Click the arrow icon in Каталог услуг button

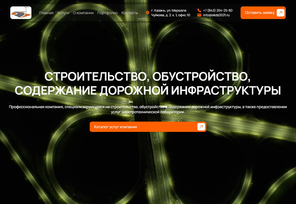[201, 127]
